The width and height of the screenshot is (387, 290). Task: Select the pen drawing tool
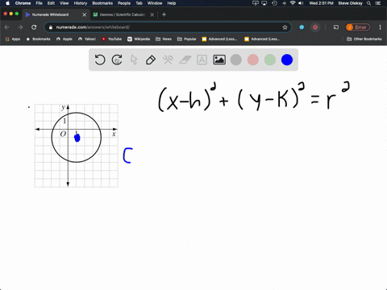click(151, 60)
